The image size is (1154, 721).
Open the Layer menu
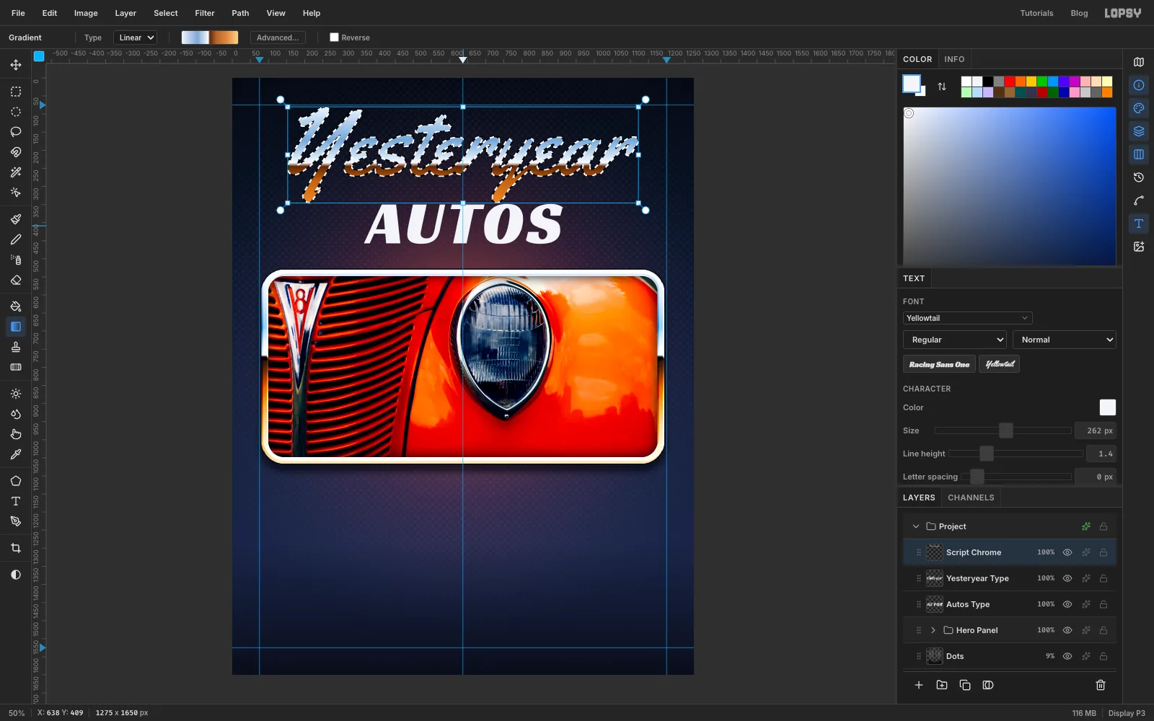pos(125,13)
